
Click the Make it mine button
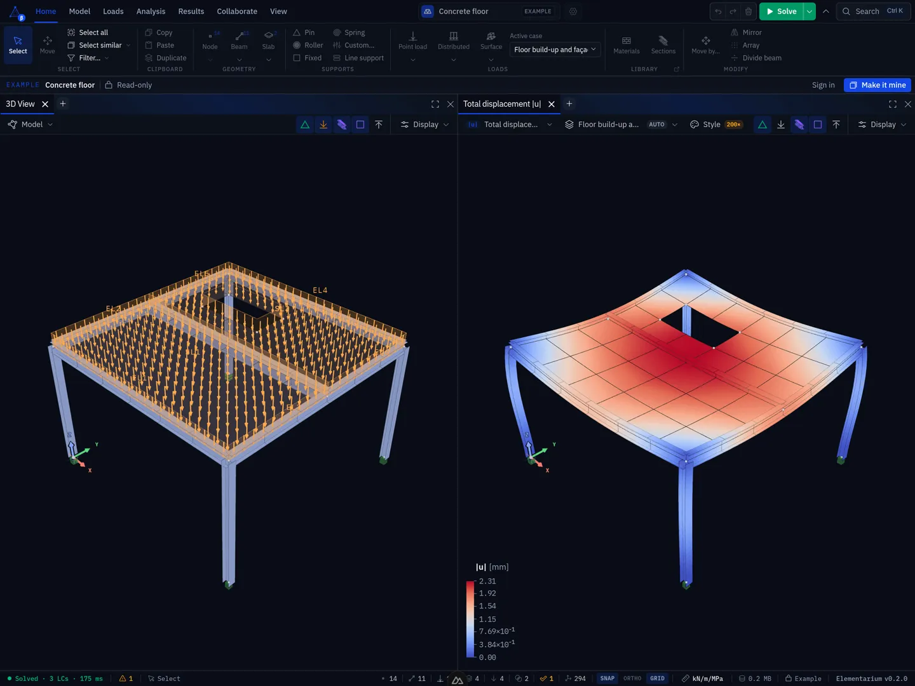878,85
